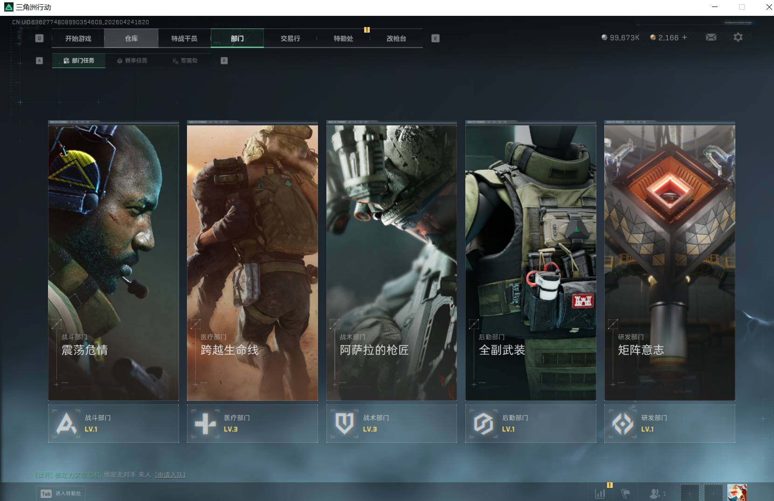Select the 赛季任务 sub-tab
Viewport: 774px width, 501px height.
(132, 61)
